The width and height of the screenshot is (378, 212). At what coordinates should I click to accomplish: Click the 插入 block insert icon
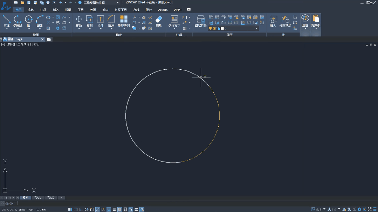coord(273,20)
